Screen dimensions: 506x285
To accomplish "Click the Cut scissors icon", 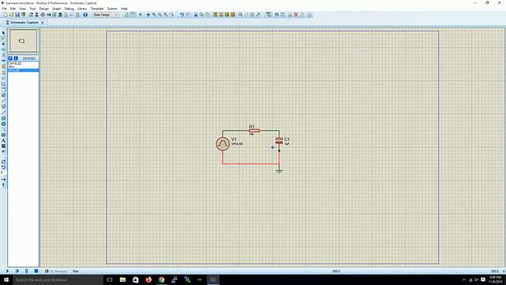I will click(x=195, y=15).
